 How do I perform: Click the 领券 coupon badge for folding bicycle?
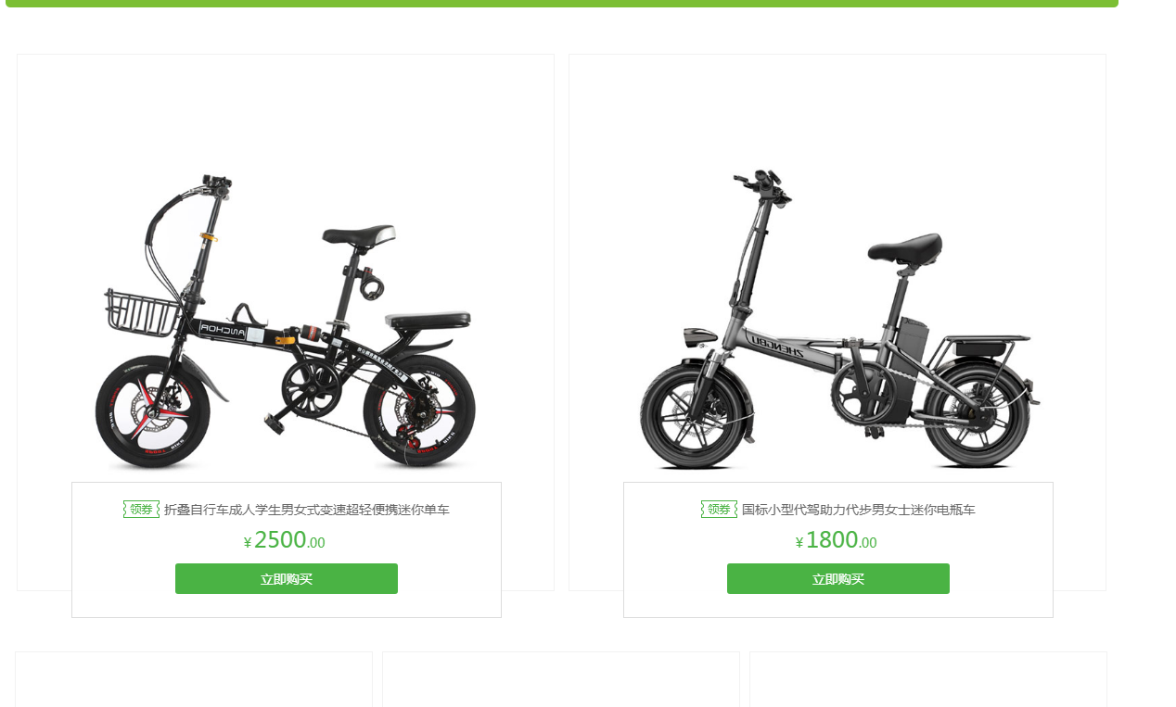141,510
